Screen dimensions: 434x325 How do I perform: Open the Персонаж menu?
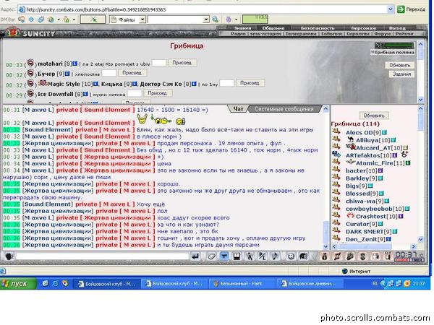click(x=363, y=28)
